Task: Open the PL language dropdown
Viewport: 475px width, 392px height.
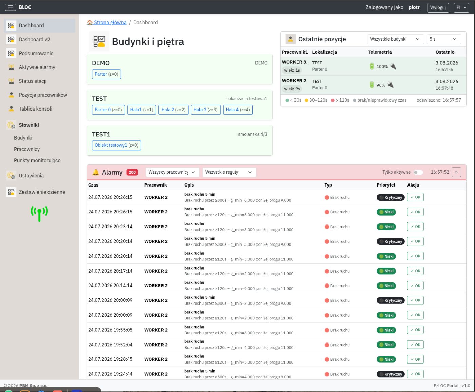Action: [461, 7]
